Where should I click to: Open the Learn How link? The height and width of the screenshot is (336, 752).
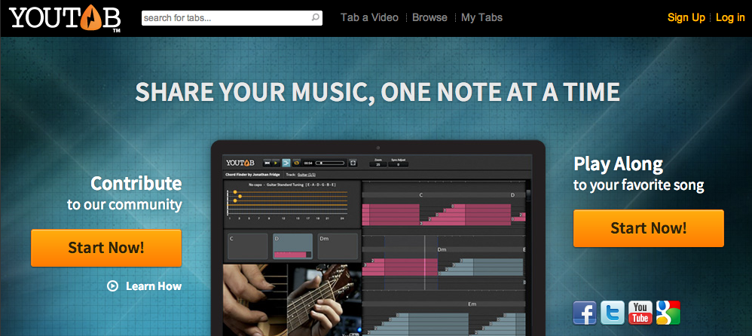tap(145, 286)
